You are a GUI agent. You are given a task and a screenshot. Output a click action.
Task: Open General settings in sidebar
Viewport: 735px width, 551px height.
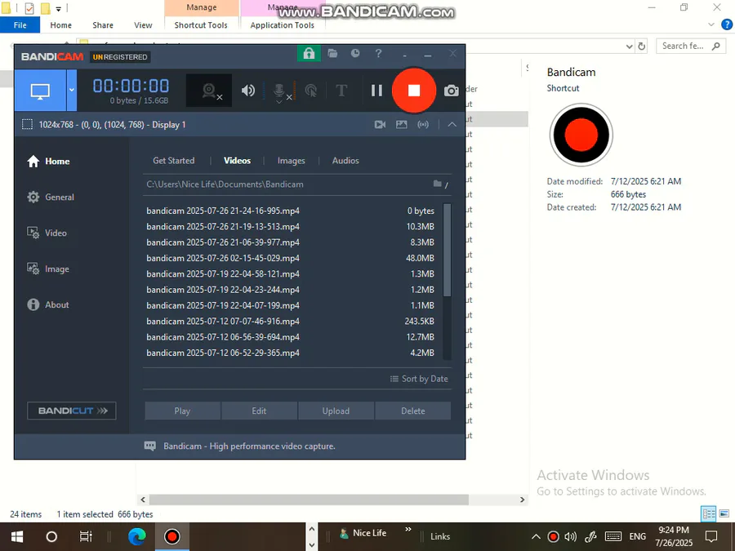[x=51, y=198]
